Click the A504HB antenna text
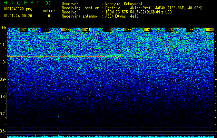 (122, 16)
